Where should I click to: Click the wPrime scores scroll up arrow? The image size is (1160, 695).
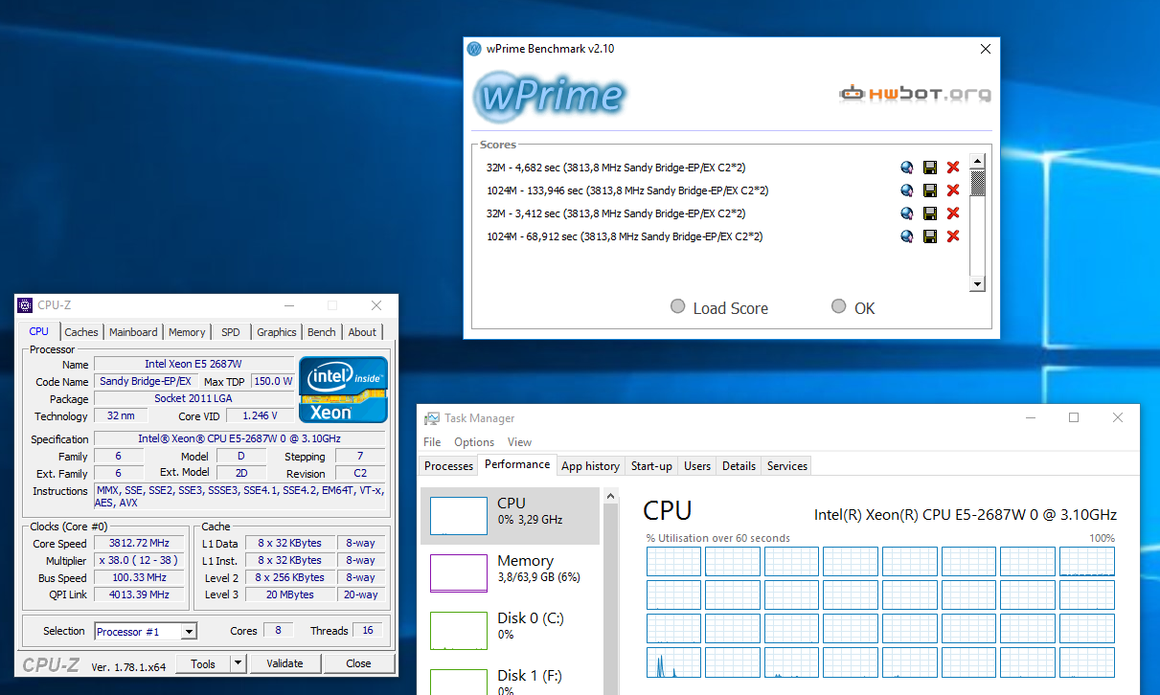coord(977,161)
